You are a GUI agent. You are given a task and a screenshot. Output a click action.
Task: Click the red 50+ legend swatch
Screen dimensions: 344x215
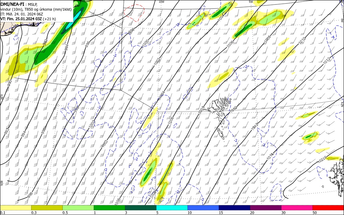328,208
